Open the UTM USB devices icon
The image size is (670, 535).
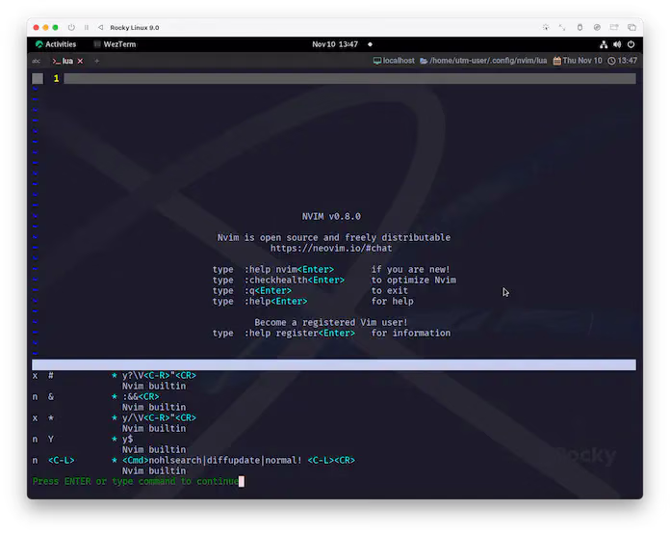coord(580,27)
